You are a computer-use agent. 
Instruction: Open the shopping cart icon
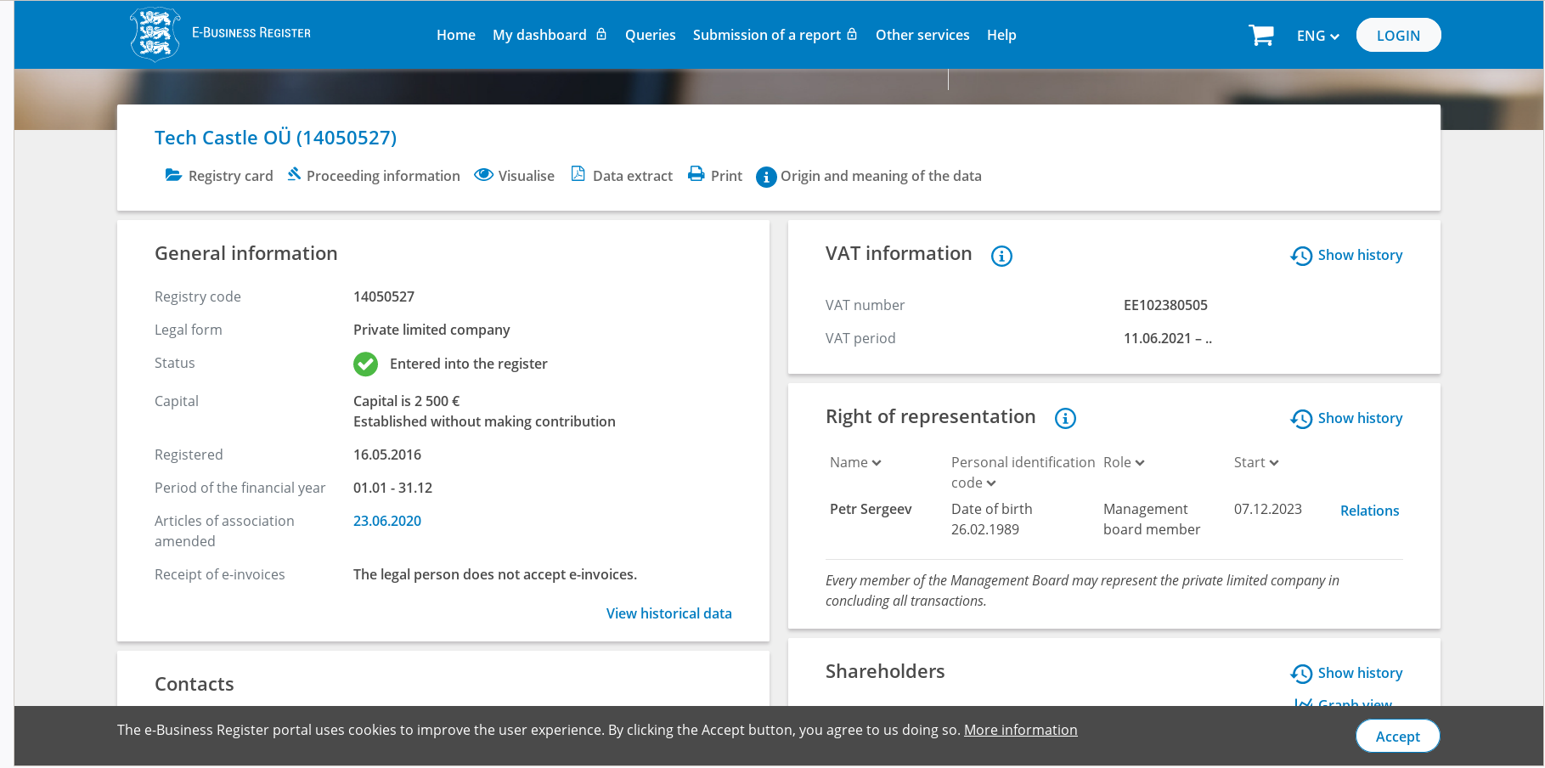point(1261,35)
